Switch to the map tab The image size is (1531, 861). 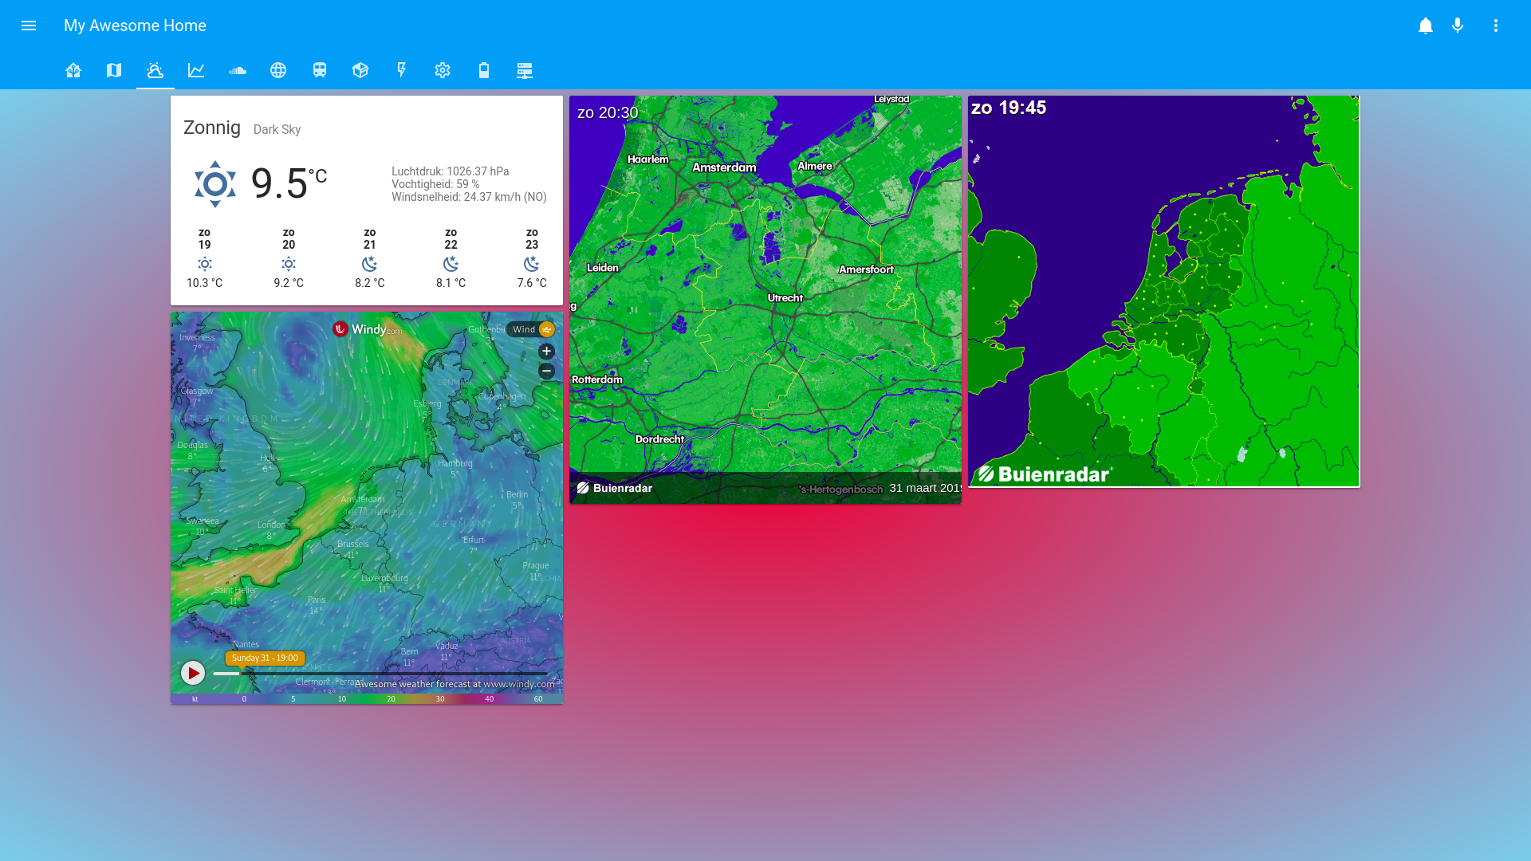click(x=114, y=70)
